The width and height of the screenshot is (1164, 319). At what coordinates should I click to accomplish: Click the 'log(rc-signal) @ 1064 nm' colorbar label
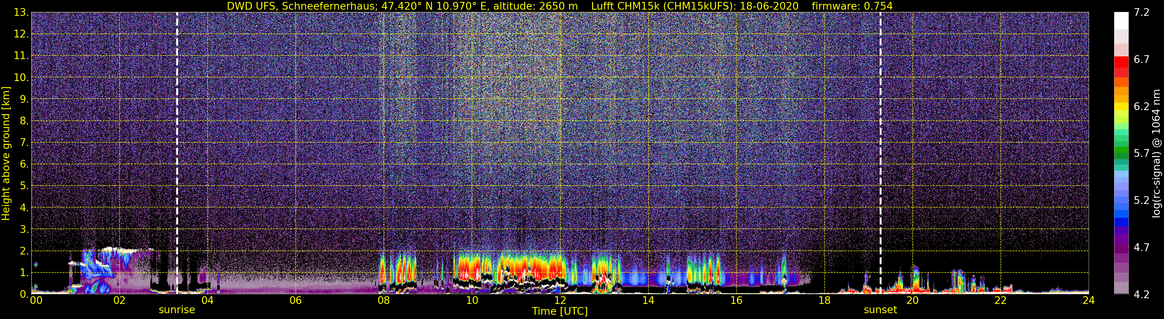(x=1156, y=153)
